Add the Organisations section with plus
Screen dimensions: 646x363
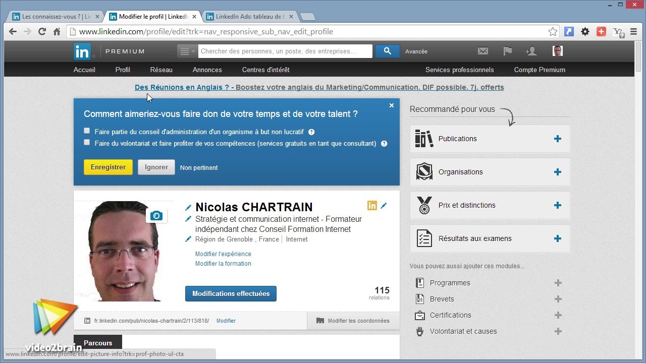pos(557,172)
